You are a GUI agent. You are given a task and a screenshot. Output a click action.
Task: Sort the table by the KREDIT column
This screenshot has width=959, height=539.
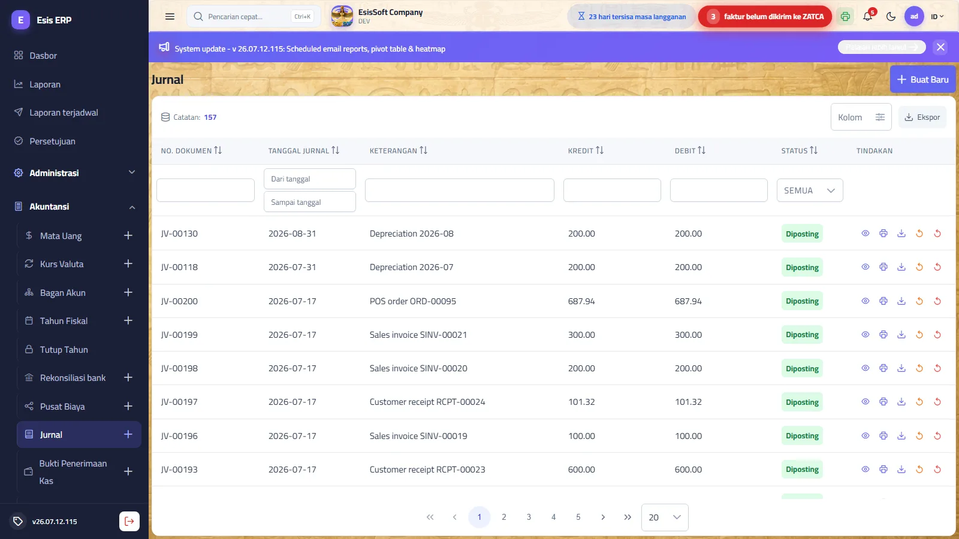click(586, 150)
